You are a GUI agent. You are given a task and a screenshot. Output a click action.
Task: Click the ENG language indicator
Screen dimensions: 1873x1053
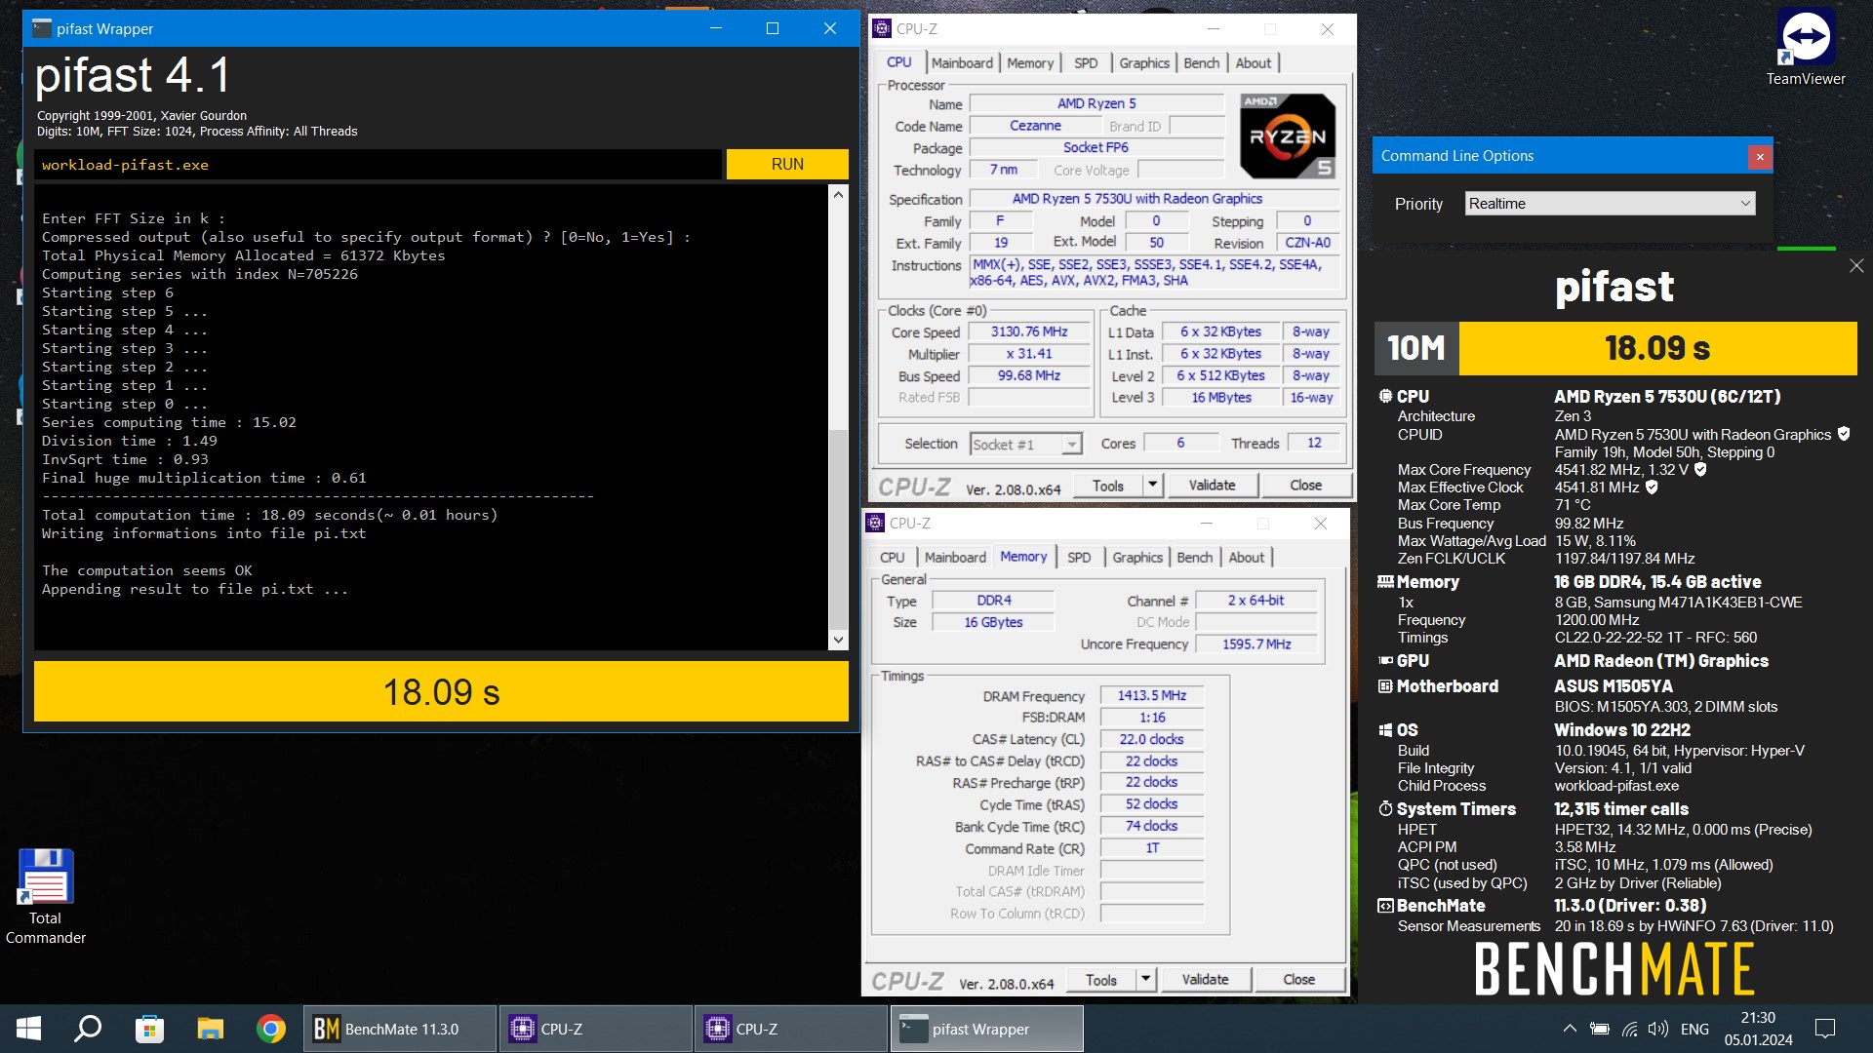[x=1694, y=1029]
